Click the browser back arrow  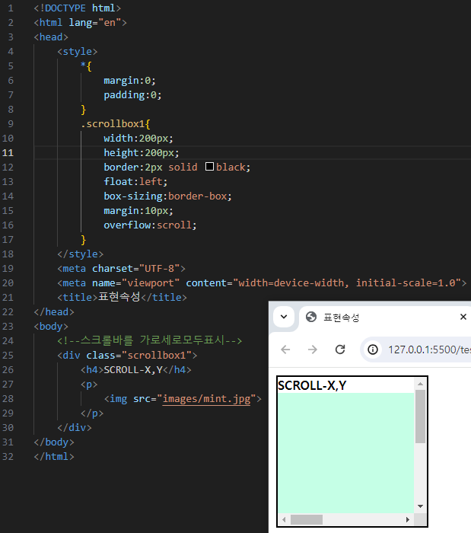pos(285,349)
